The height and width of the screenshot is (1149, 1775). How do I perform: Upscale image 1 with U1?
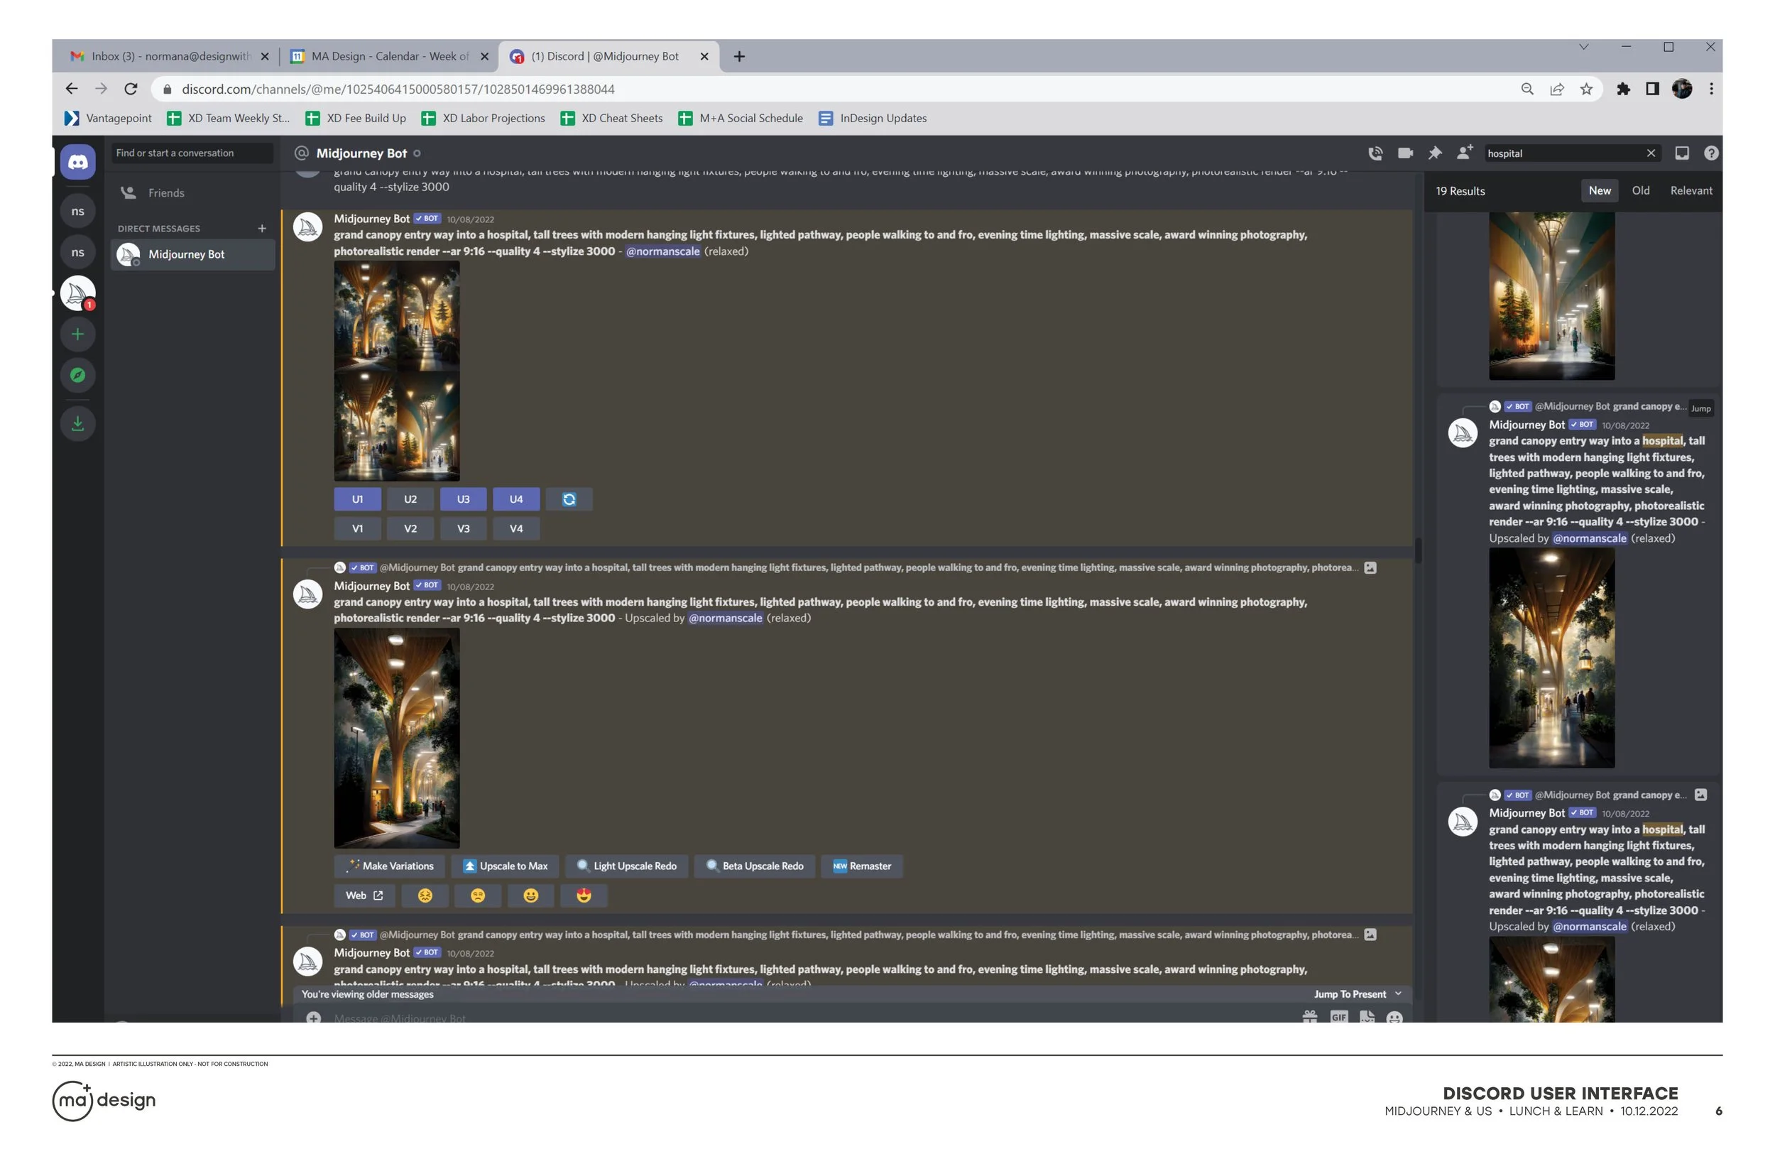[358, 499]
